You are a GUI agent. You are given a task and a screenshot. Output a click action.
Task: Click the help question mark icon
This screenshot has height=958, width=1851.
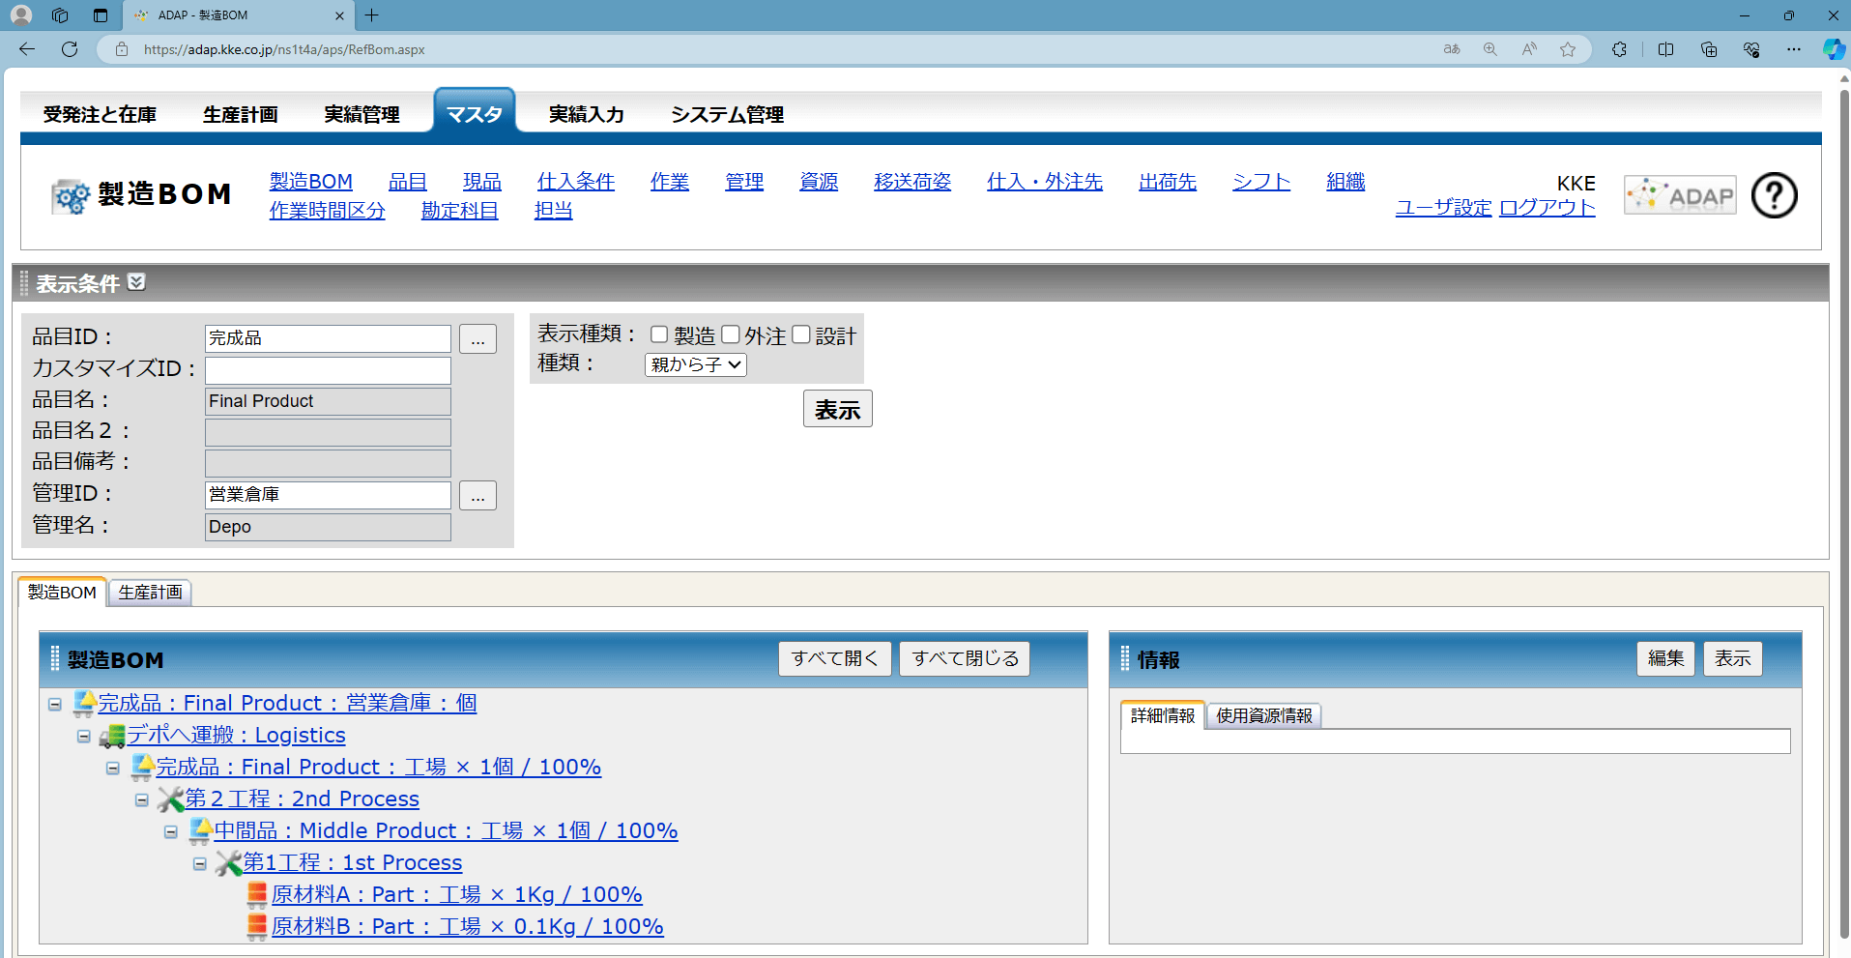tap(1774, 195)
